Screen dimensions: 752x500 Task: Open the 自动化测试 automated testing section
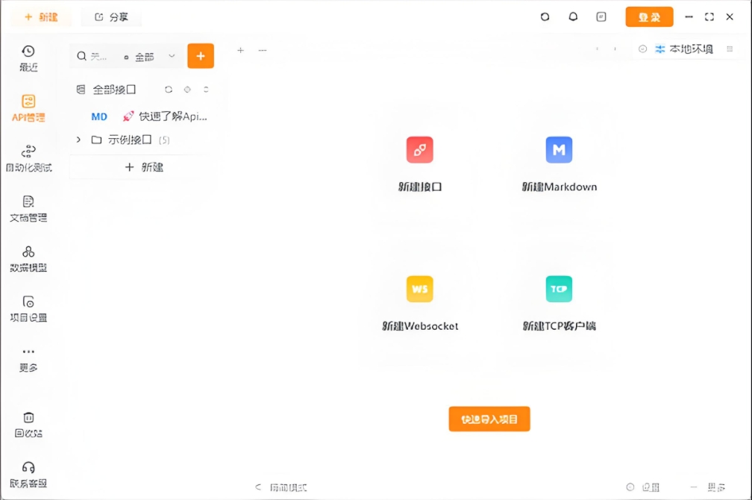(x=28, y=158)
